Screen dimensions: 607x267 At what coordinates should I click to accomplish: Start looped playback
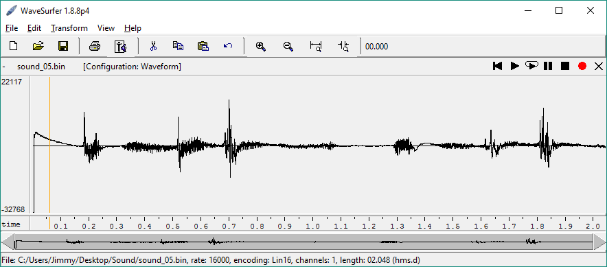click(531, 66)
